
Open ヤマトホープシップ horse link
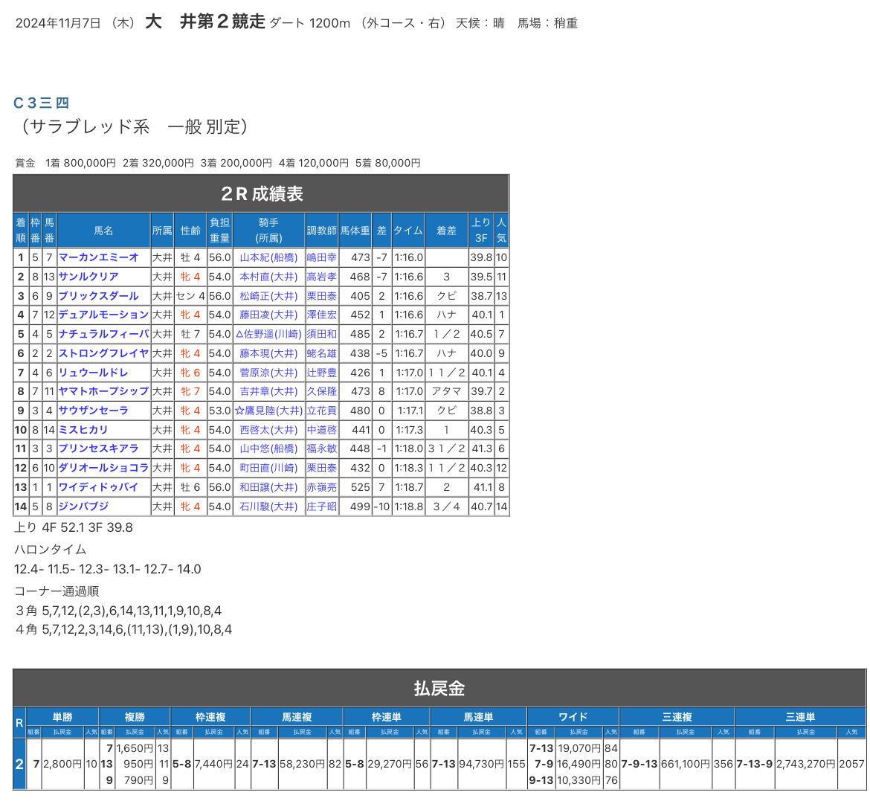[103, 391]
